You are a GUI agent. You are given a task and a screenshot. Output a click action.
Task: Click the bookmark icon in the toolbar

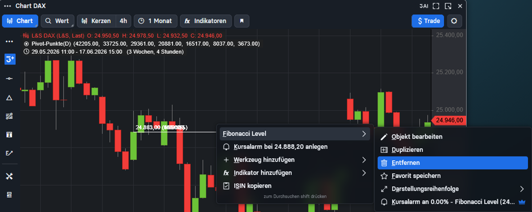point(242,21)
